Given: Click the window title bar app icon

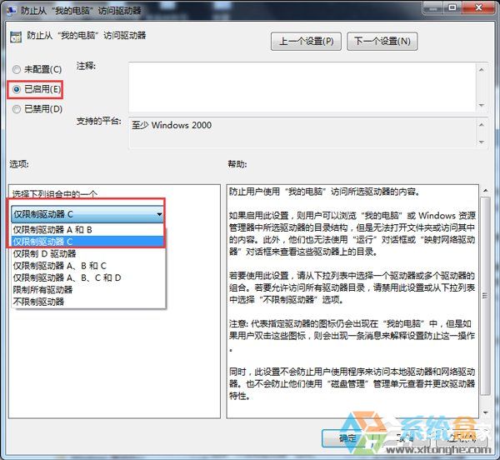Looking at the screenshot, I should (x=12, y=11).
